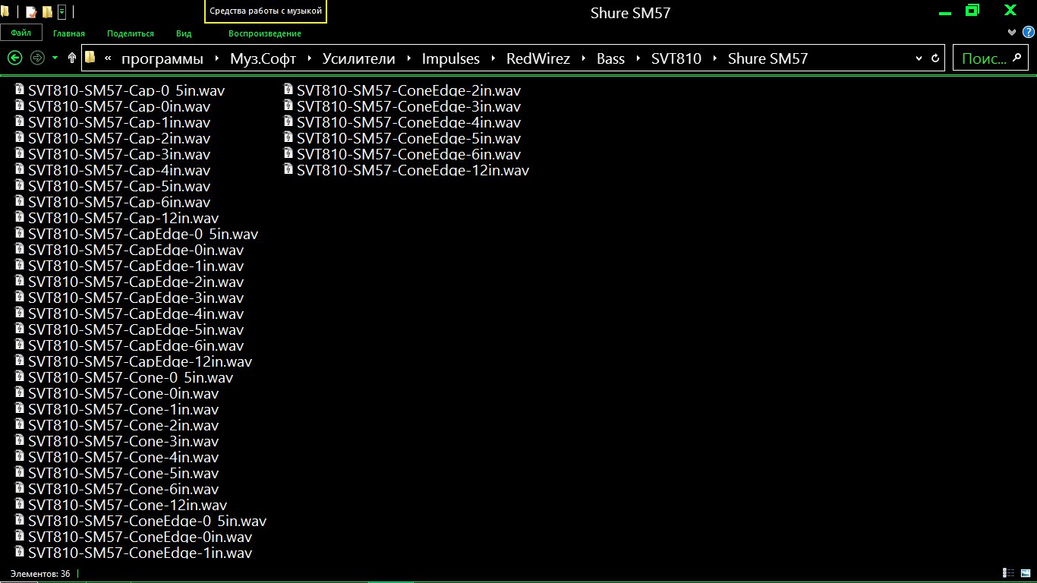Click the Forward navigation arrow

[37, 58]
